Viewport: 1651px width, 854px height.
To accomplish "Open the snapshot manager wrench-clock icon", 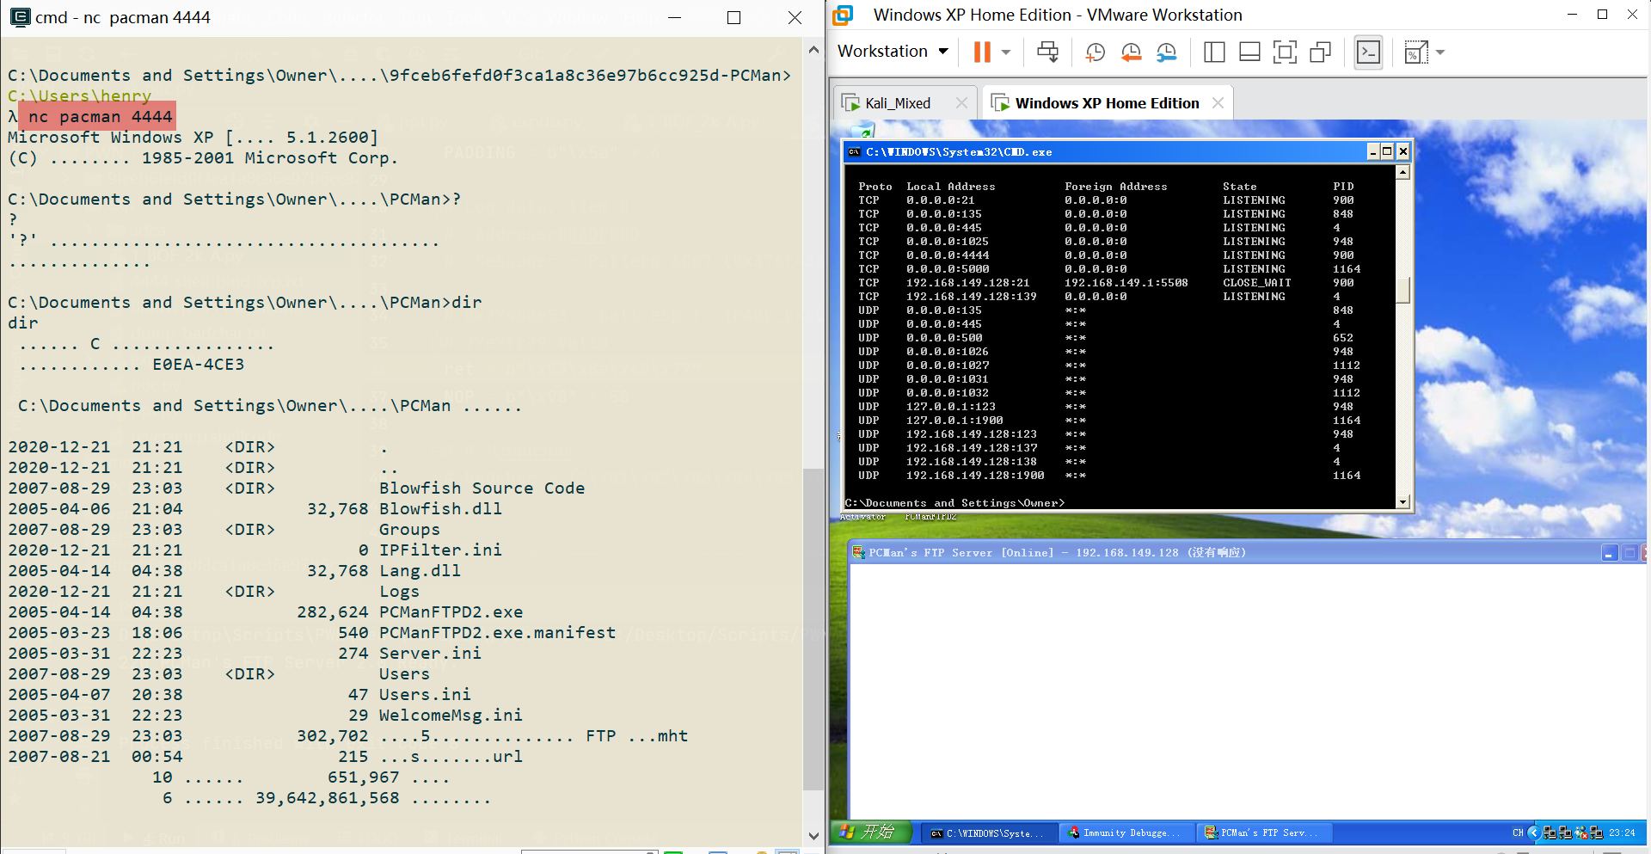I will (1166, 52).
